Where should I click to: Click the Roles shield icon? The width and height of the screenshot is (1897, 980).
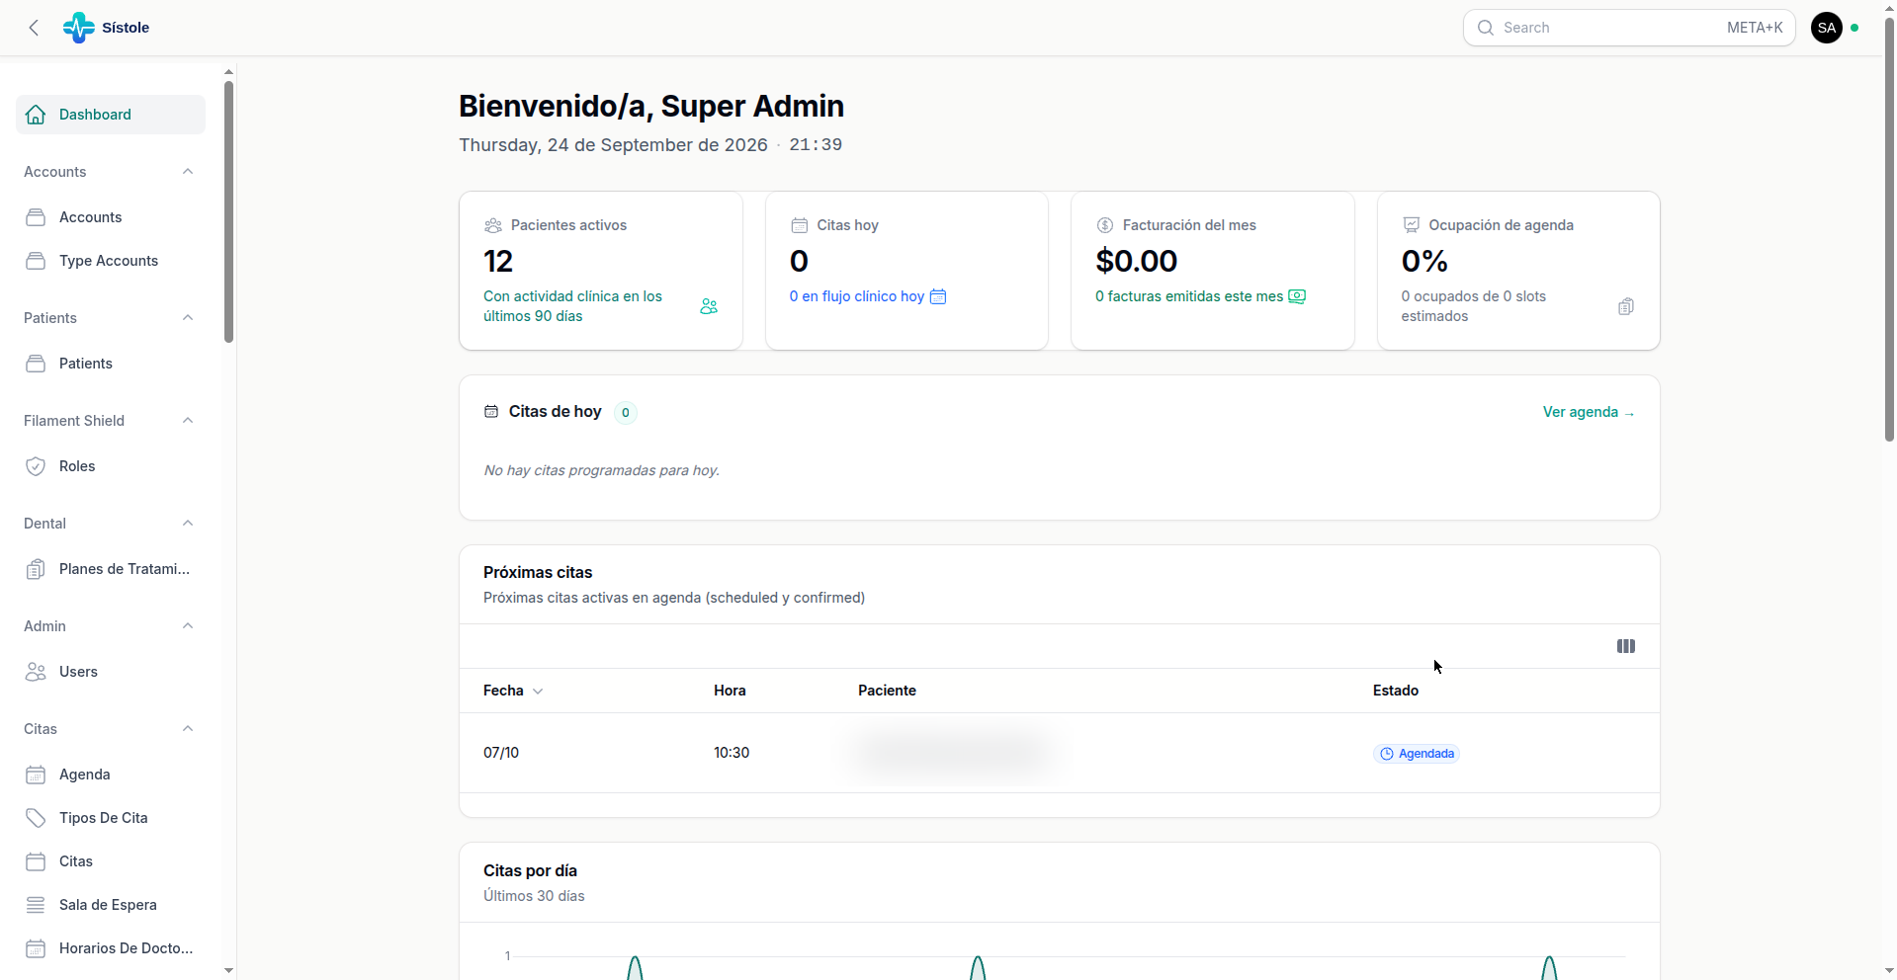coord(36,466)
